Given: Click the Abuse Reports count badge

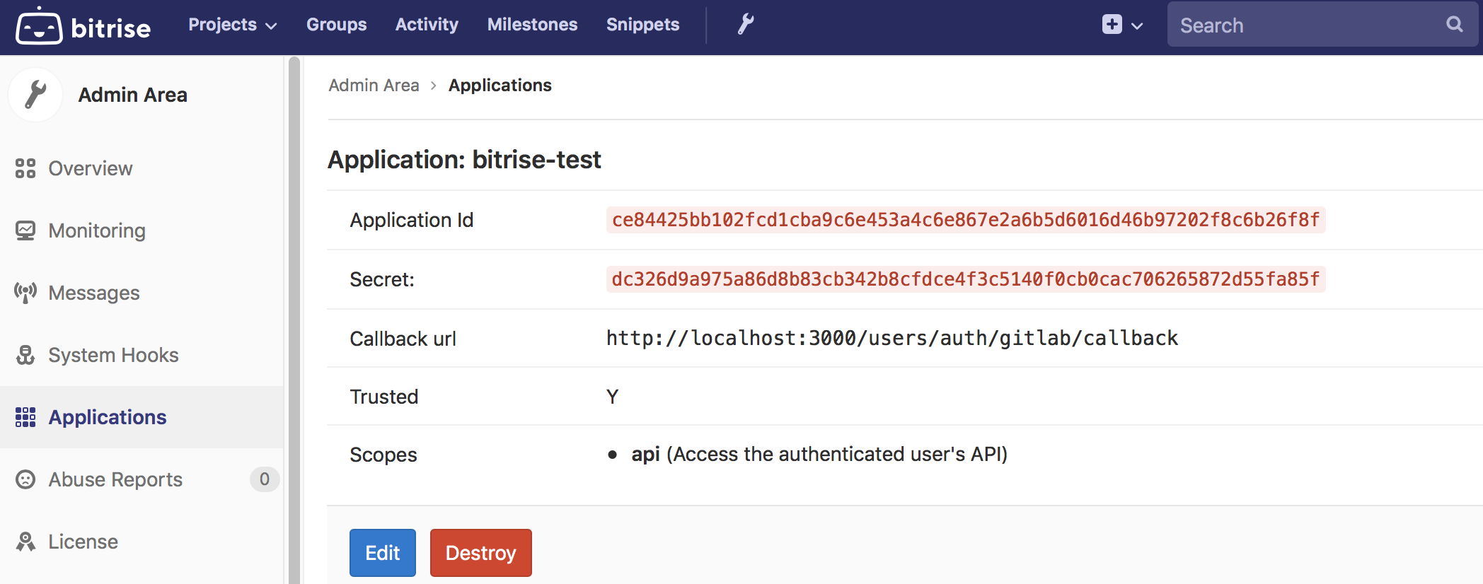Looking at the screenshot, I should click(x=264, y=479).
